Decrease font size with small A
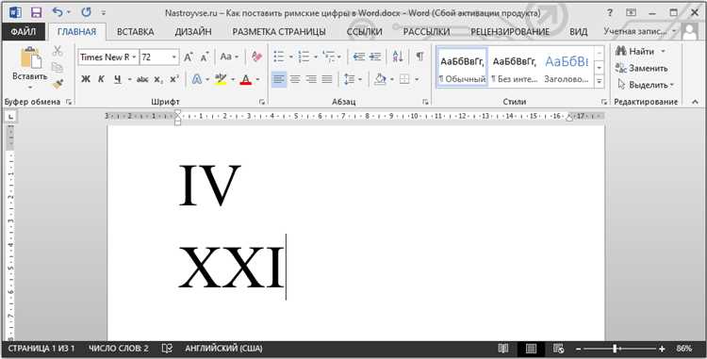Screen dimensions: 707x359 coord(205,57)
